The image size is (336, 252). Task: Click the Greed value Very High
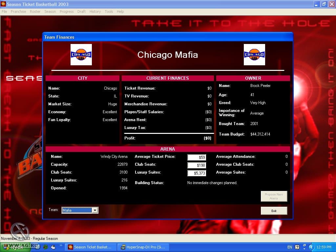pyautogui.click(x=258, y=103)
